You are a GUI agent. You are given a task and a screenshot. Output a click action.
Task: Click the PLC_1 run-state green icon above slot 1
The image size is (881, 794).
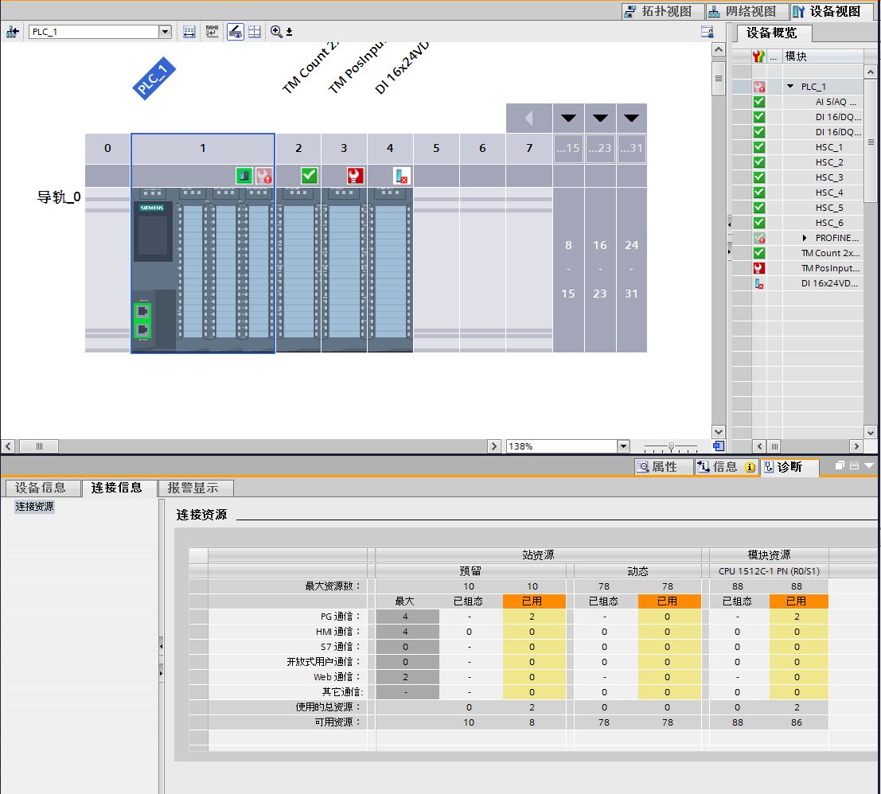244,176
